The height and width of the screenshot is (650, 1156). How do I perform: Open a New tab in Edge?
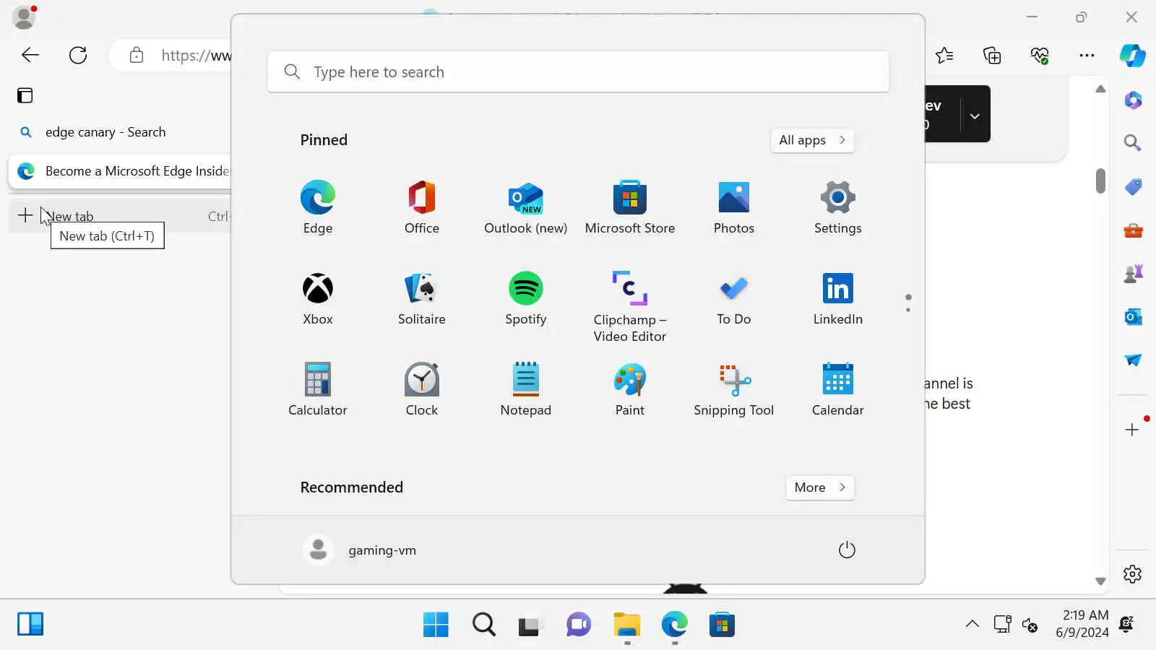(x=120, y=216)
